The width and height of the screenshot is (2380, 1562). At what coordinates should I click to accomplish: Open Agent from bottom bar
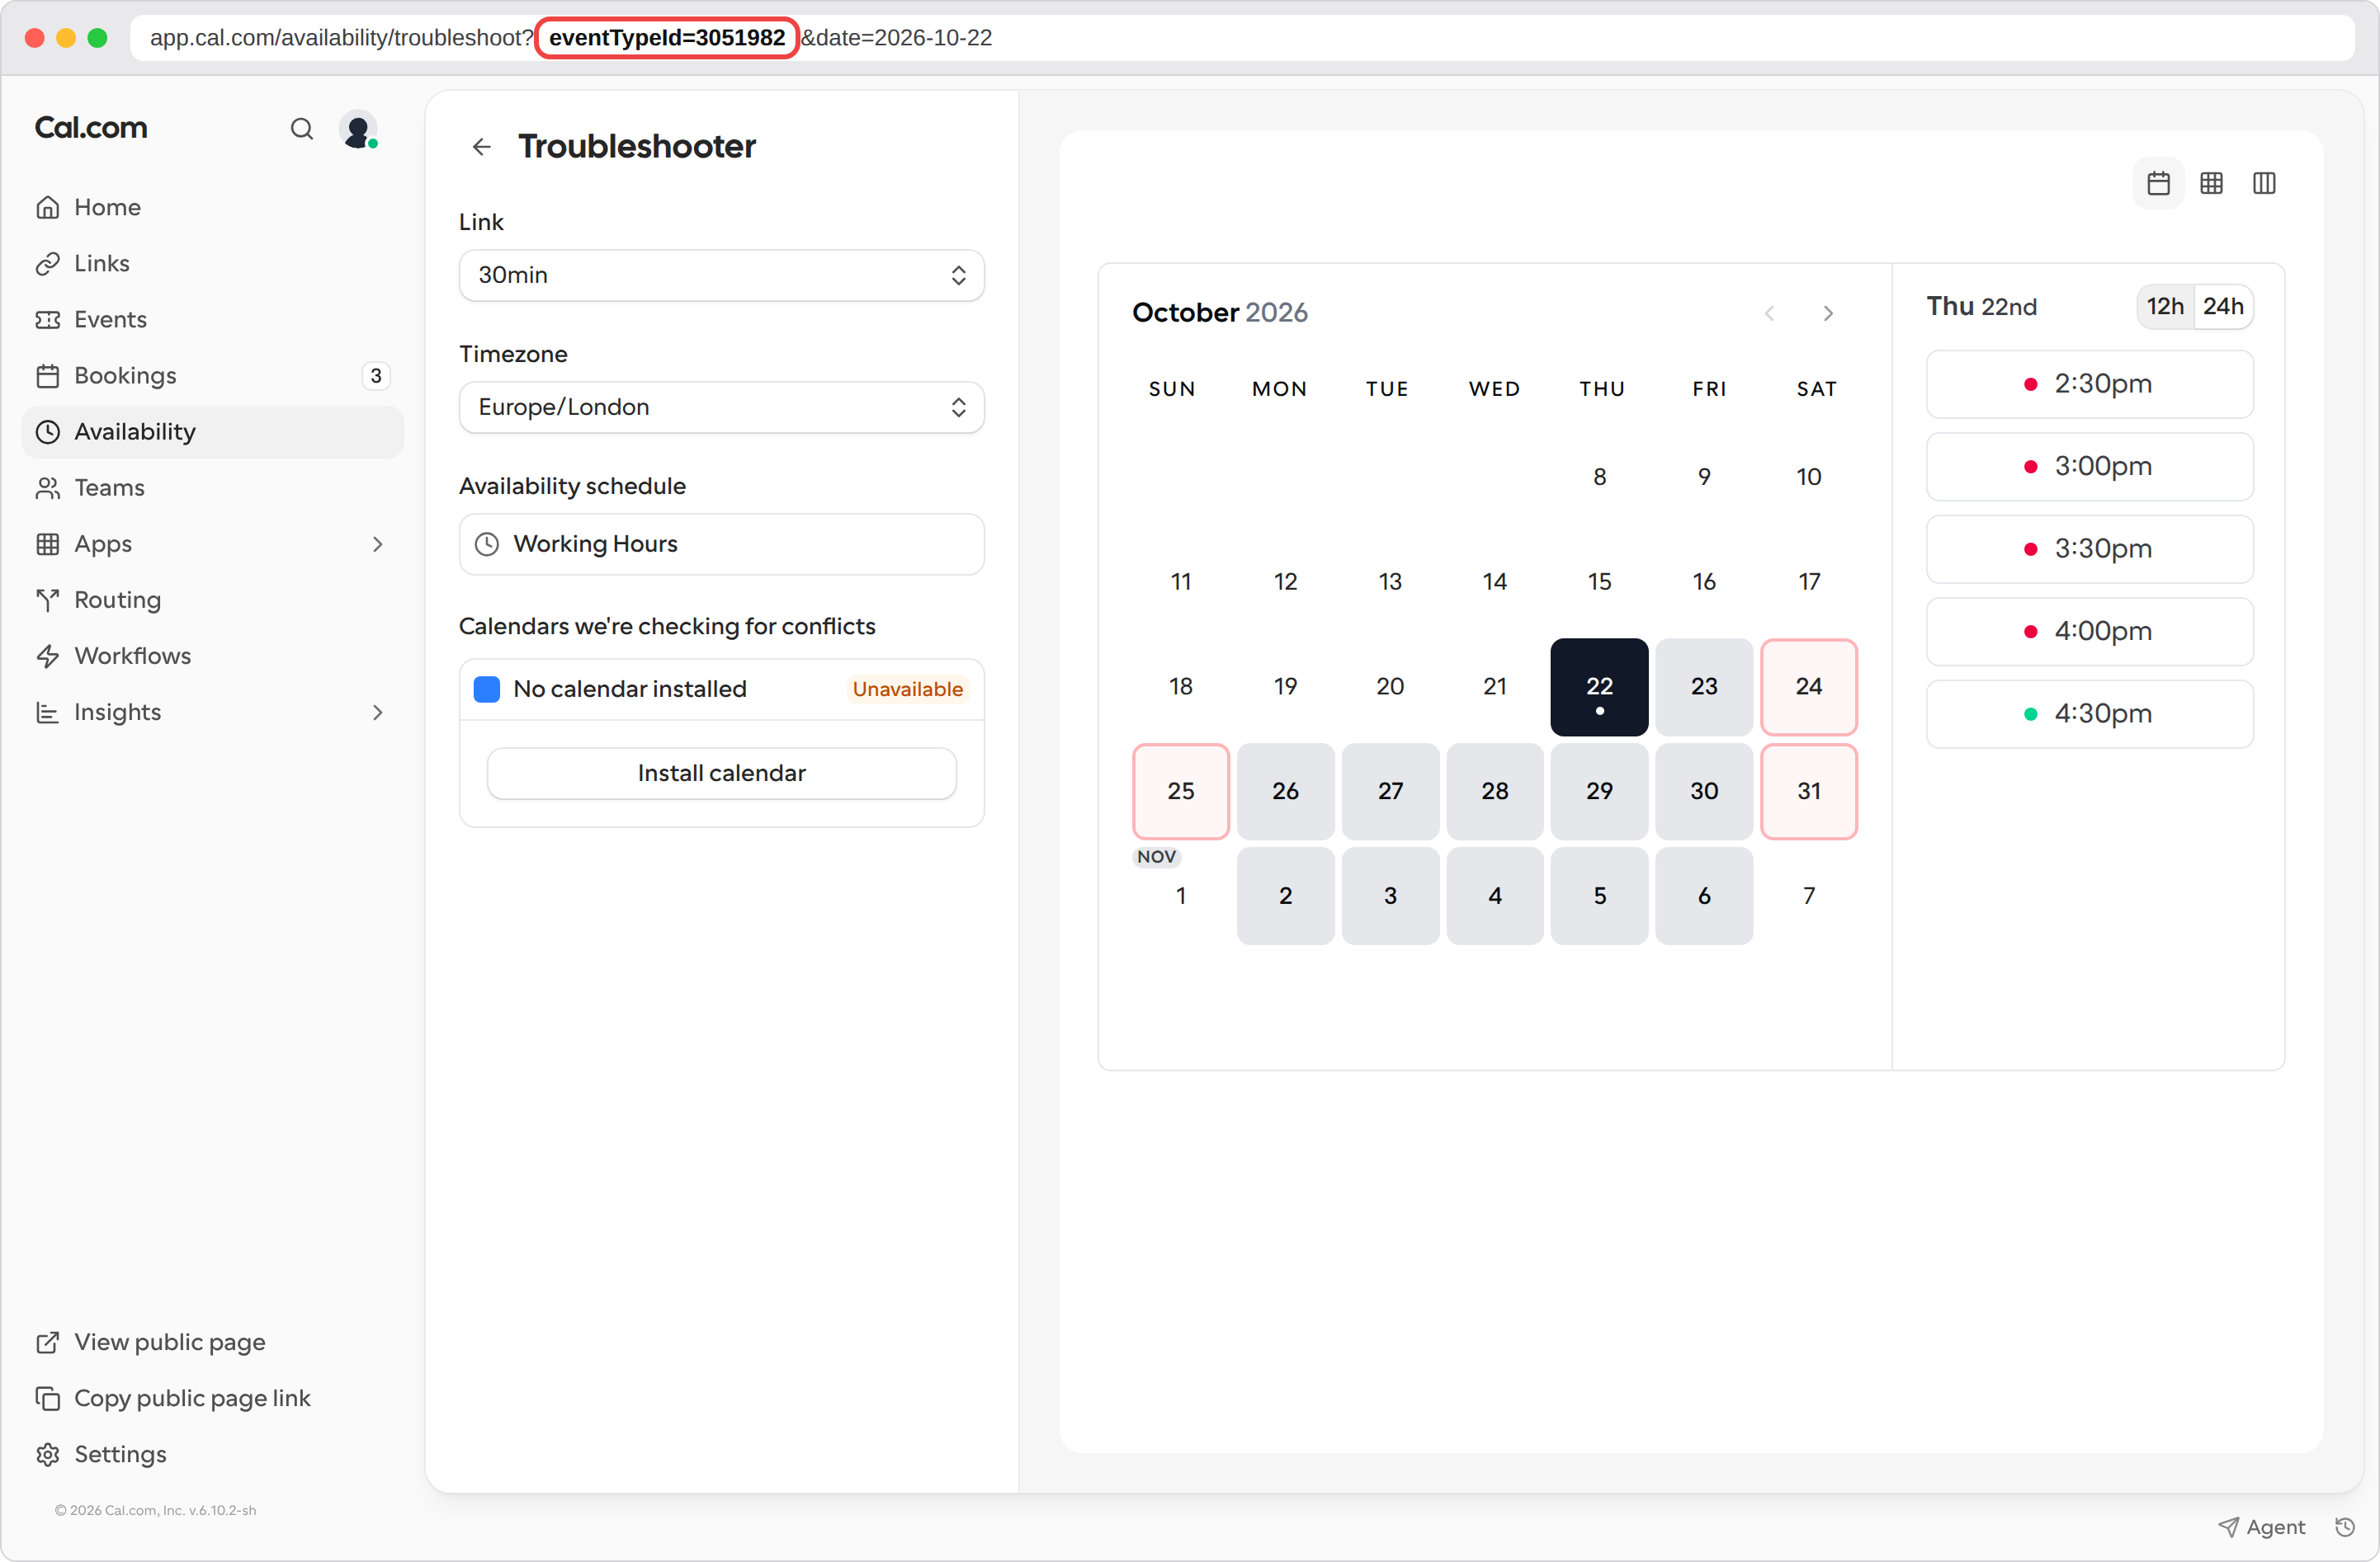point(2262,1526)
